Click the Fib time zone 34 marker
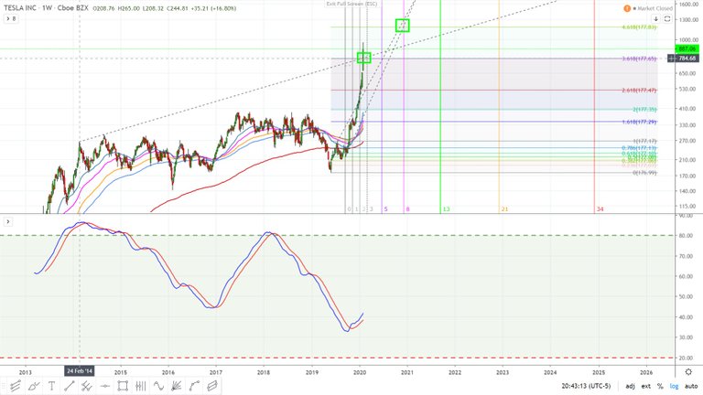Screen dimensions: 703x395 click(600, 209)
